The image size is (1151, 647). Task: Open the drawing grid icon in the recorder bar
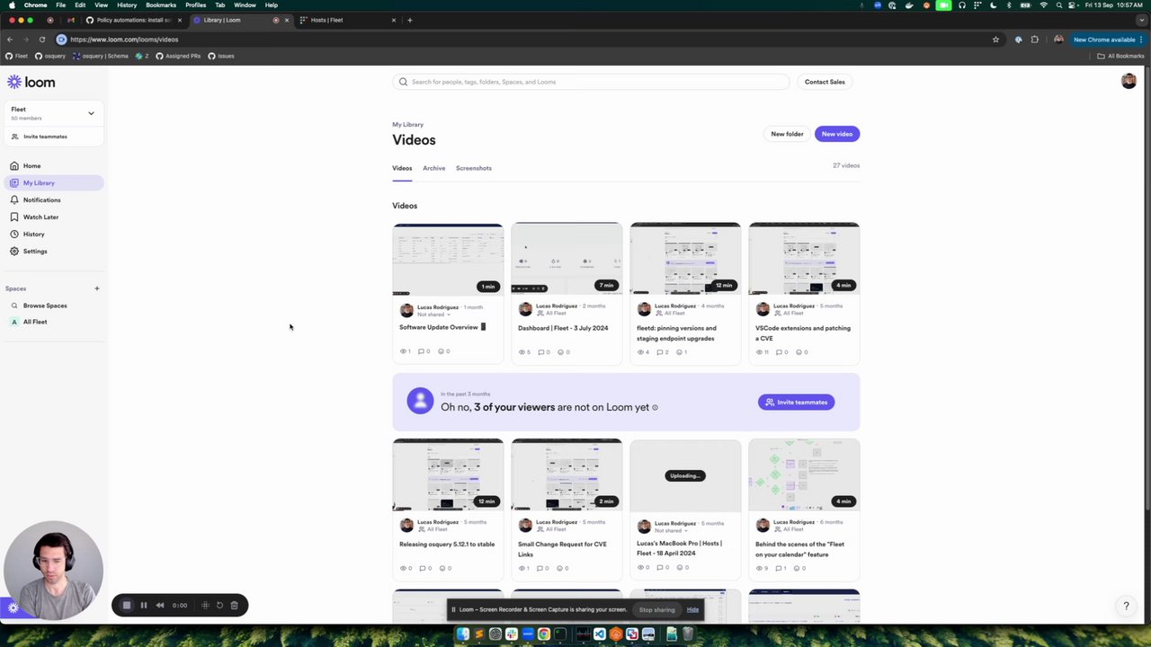click(205, 605)
